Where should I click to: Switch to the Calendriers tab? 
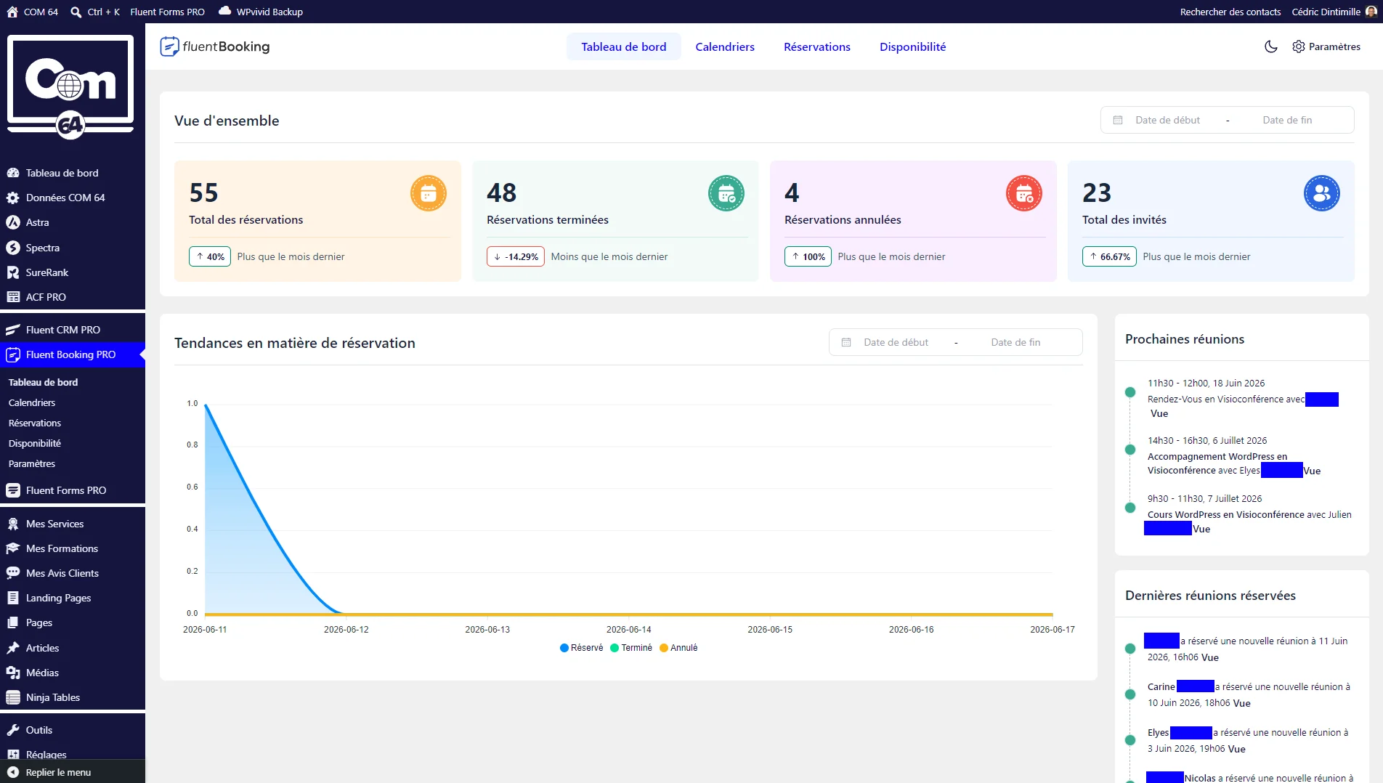pyautogui.click(x=725, y=46)
